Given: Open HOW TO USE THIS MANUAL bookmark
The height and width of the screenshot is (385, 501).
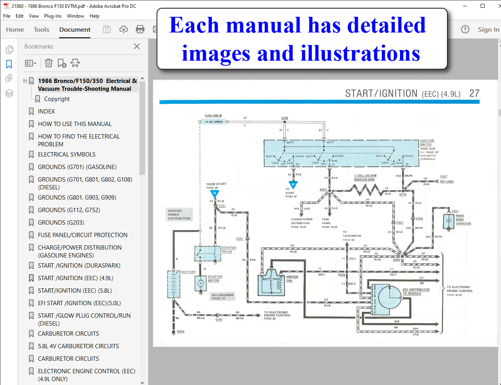Looking at the screenshot, I should (75, 124).
